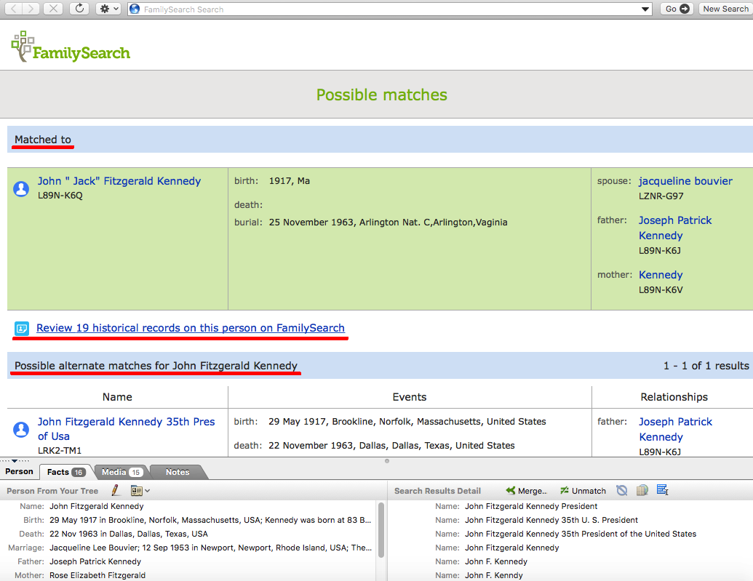The image size is (753, 581).
Task: Open John Fitzgerald Kennedy 35th Pres of Usa
Action: [x=127, y=429]
